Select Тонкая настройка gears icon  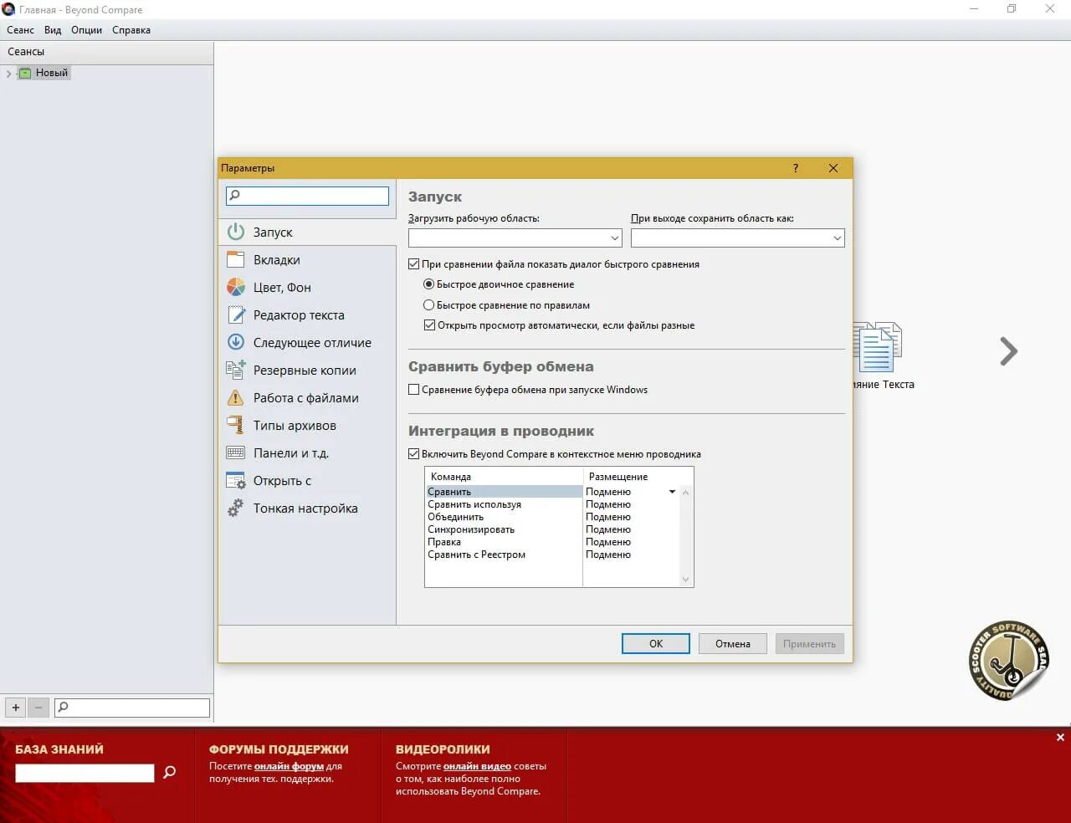pyautogui.click(x=236, y=508)
